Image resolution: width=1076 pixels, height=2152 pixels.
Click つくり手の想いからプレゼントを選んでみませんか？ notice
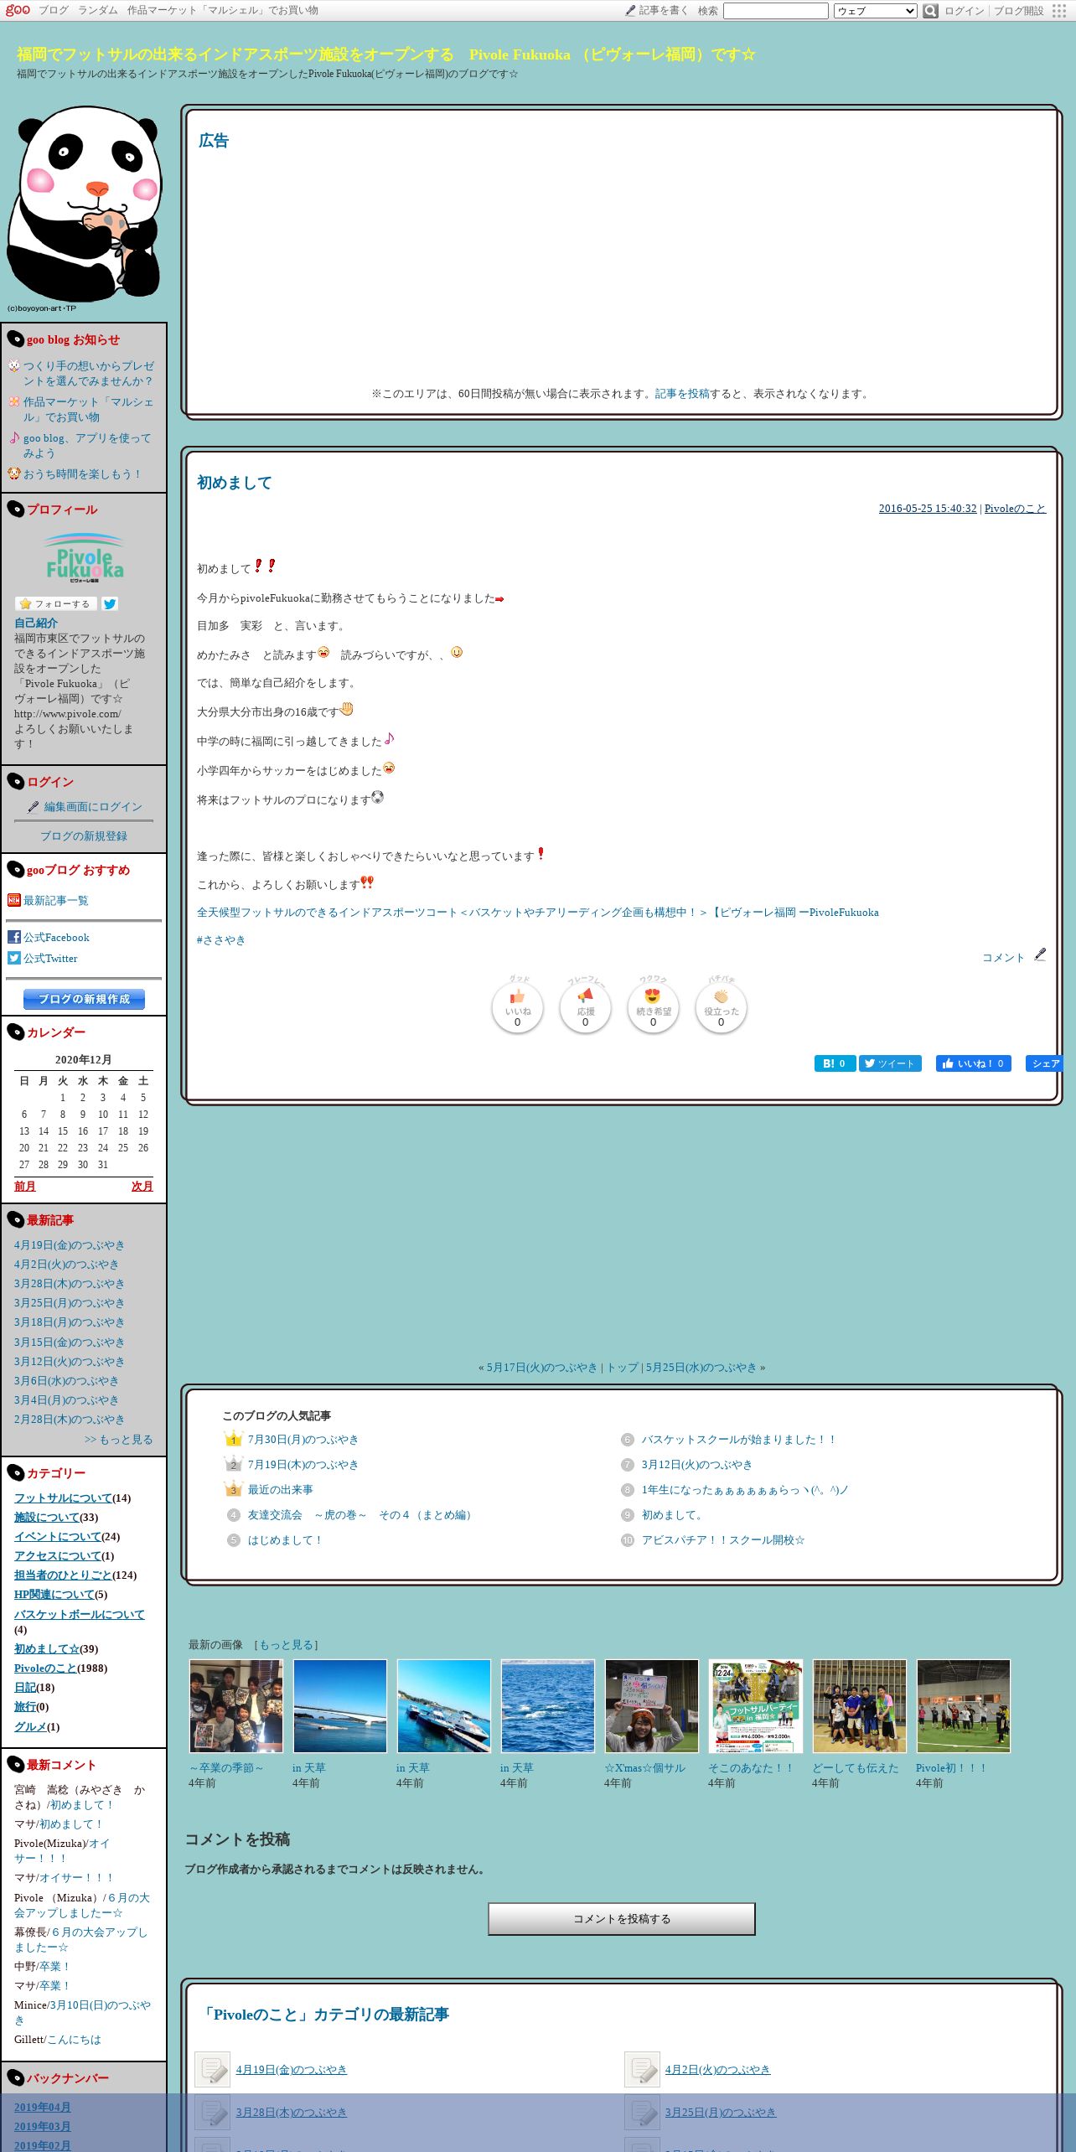(x=89, y=374)
